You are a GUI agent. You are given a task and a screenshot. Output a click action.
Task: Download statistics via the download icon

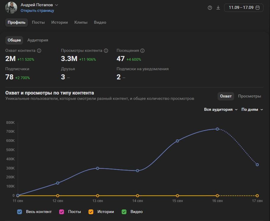[x=218, y=8]
